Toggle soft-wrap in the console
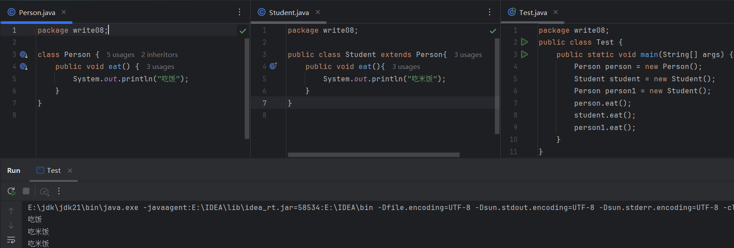Screen dimensions: 734x248 pos(11,240)
